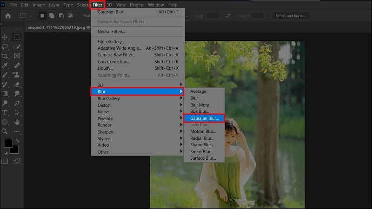The image size is (372, 209).
Task: Click the Select and Mask... button
Action: (x=291, y=16)
